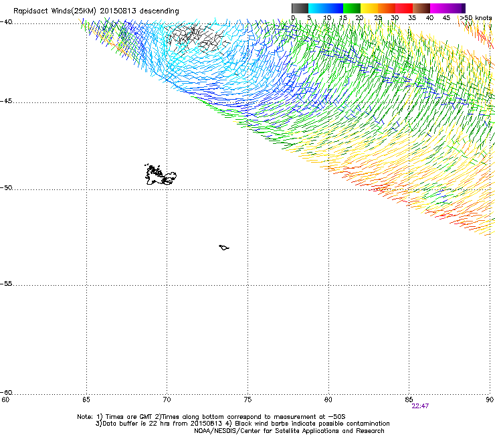Click the brown 35-40 knots legend swatch
The width and height of the screenshot is (495, 435).
(421, 8)
